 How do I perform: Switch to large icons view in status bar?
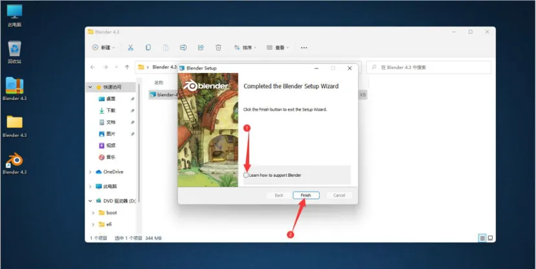tap(490, 238)
